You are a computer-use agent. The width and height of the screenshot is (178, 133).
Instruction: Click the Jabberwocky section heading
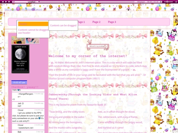point(93,97)
